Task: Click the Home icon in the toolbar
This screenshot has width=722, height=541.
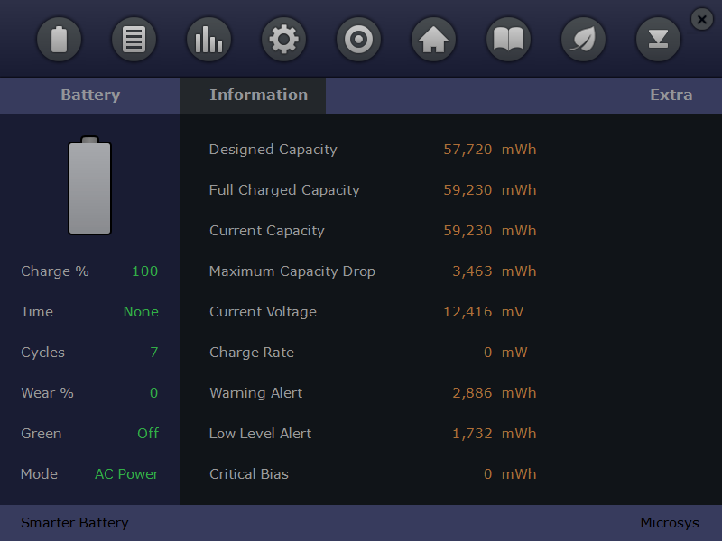Action: coord(433,39)
